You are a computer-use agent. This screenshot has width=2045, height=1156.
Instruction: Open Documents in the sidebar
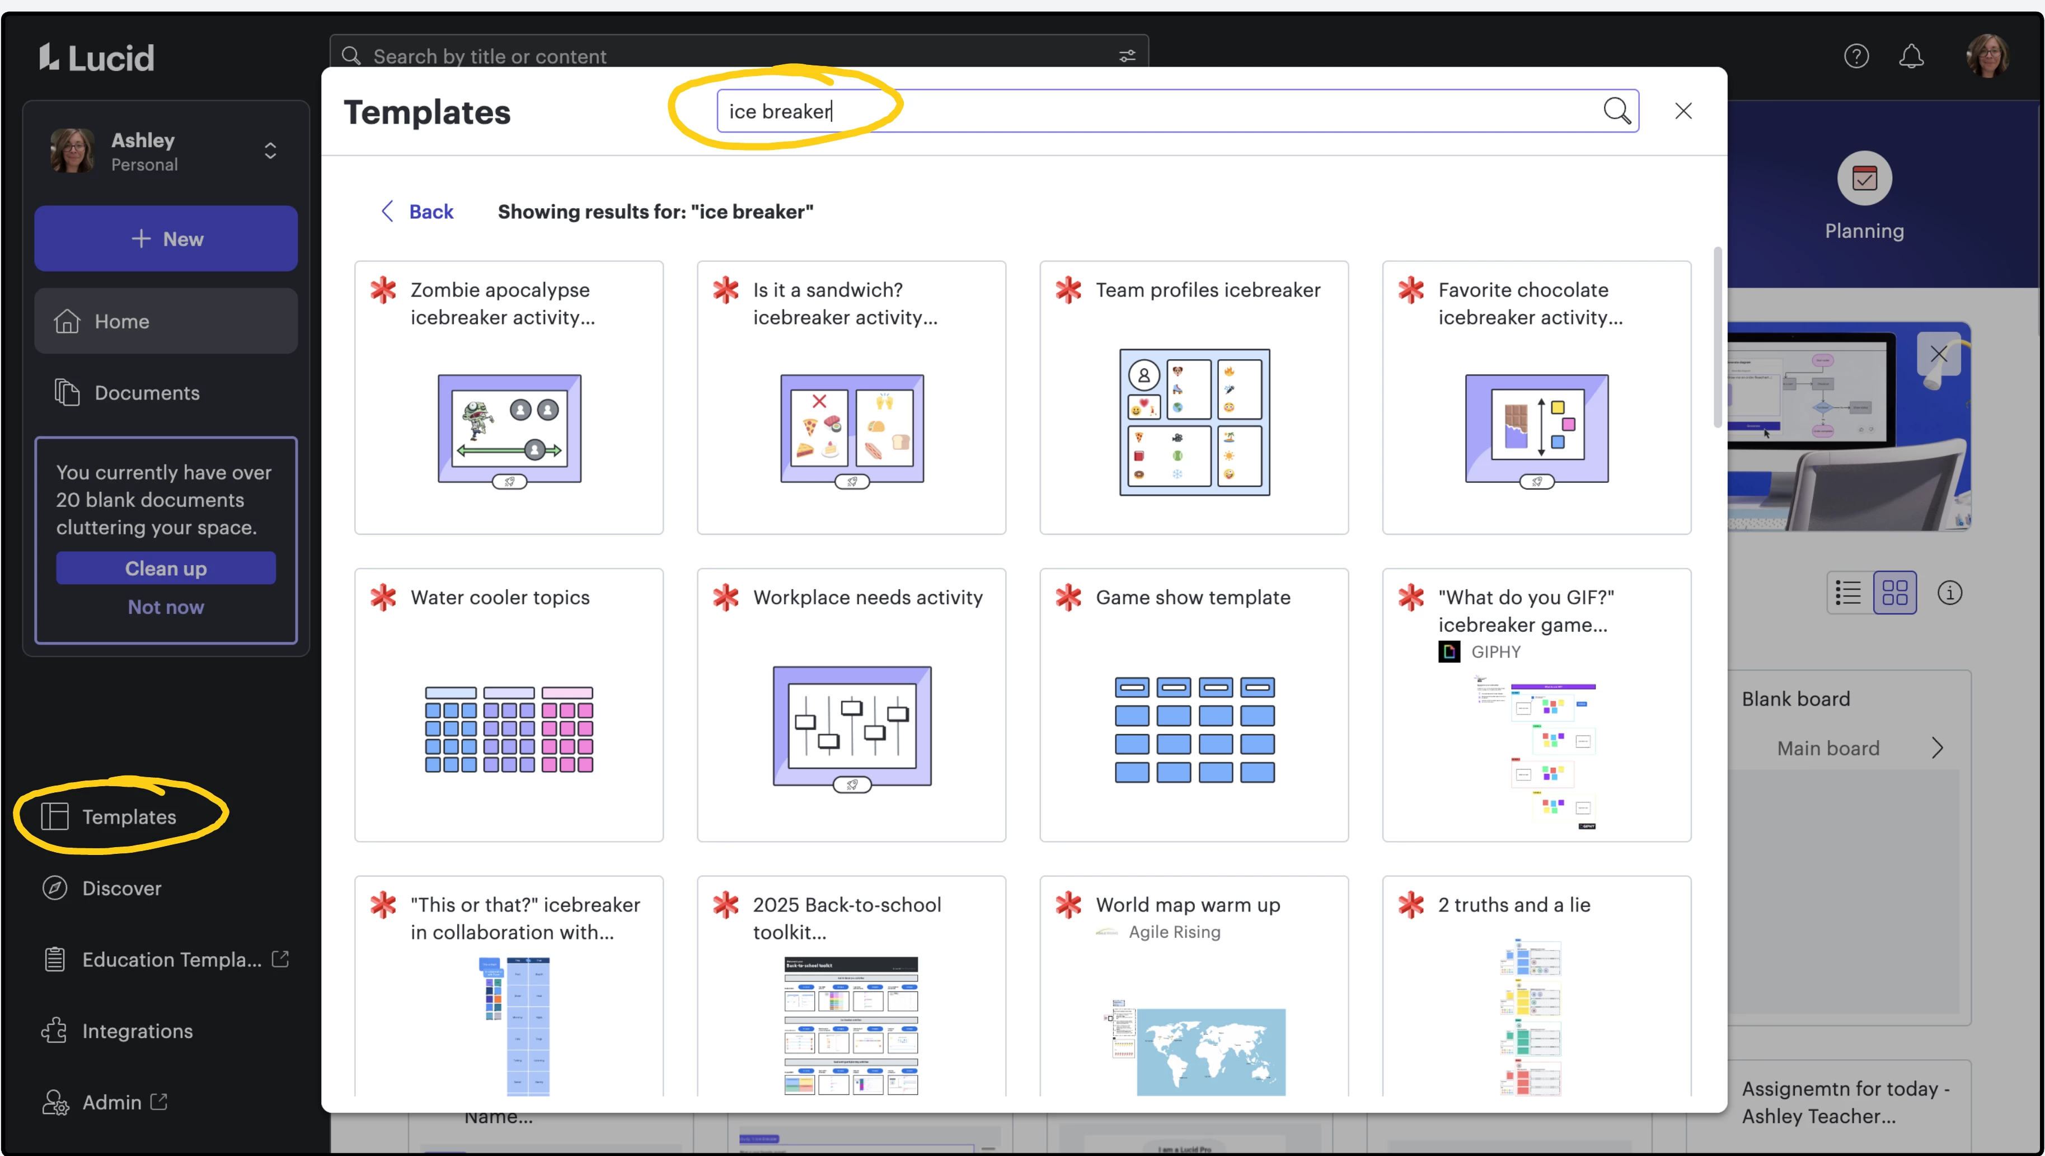(147, 392)
